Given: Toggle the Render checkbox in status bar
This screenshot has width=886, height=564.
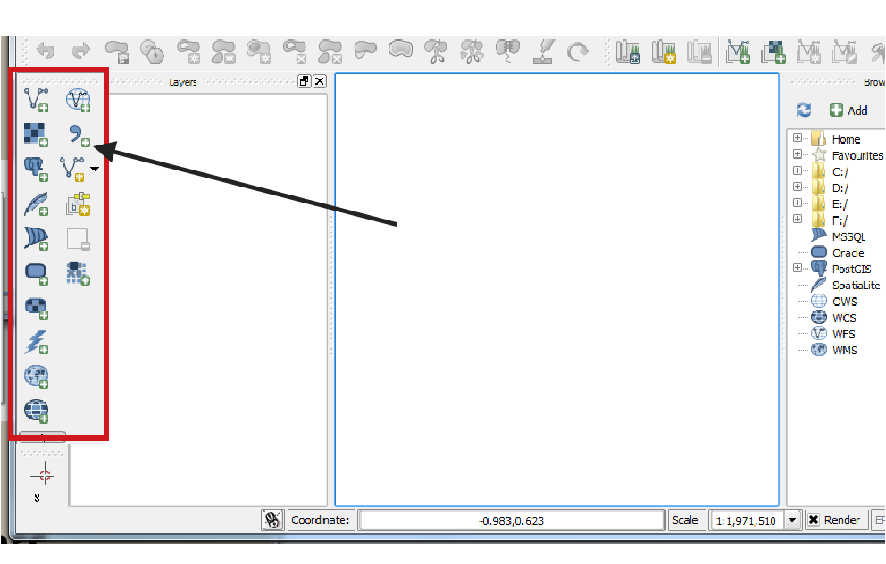Looking at the screenshot, I should 814,519.
